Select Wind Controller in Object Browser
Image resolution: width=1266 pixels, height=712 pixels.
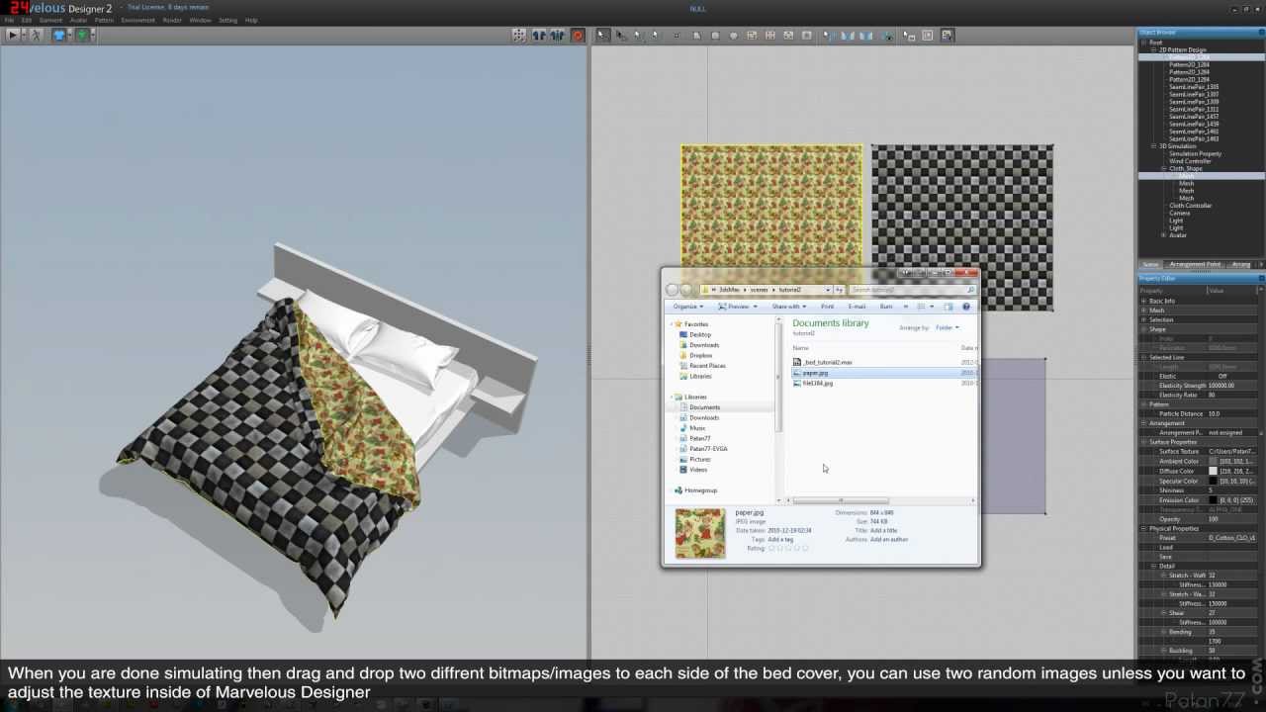pyautogui.click(x=1190, y=161)
